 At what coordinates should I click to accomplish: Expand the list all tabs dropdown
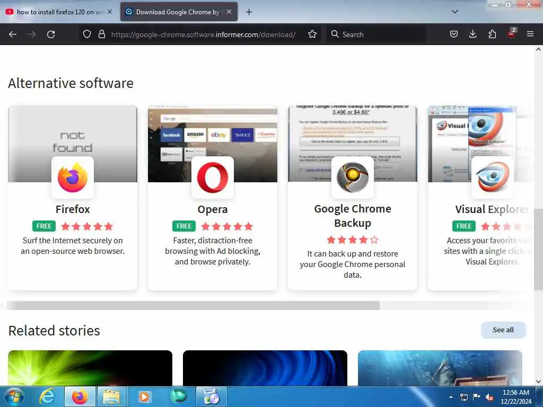pos(455,12)
